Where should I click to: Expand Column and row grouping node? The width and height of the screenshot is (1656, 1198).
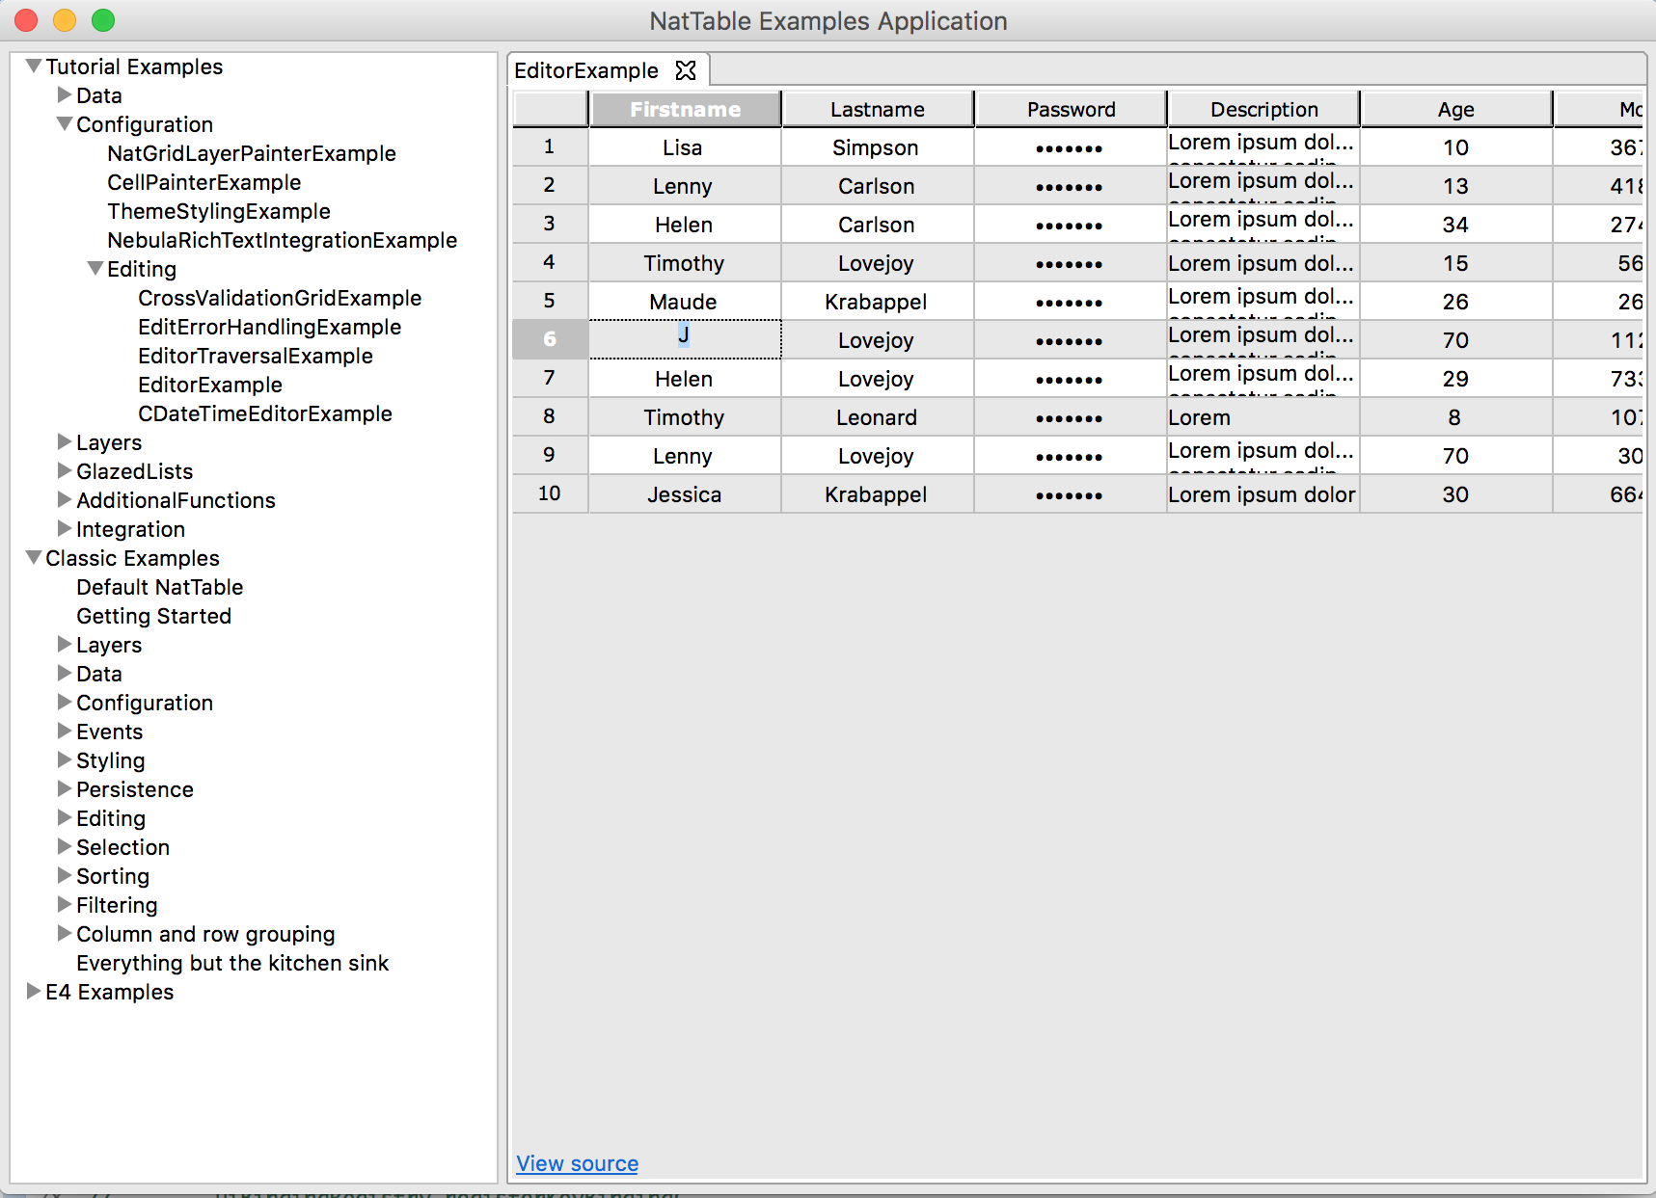pyautogui.click(x=65, y=933)
